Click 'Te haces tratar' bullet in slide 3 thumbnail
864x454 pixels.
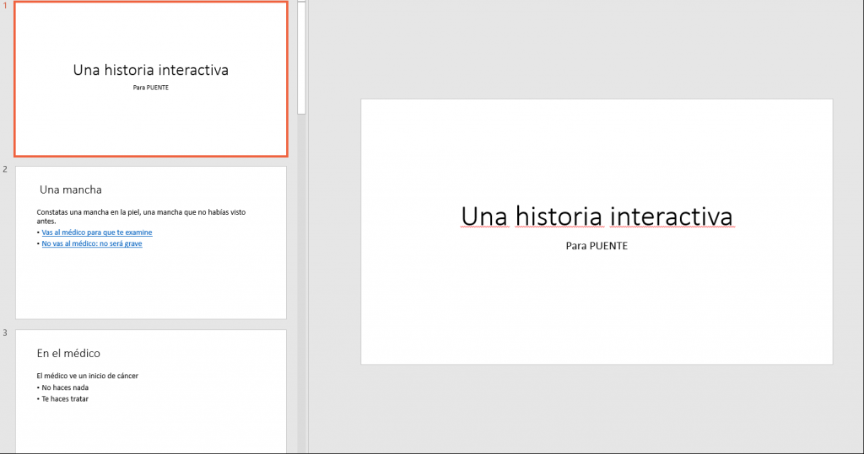[x=65, y=398]
